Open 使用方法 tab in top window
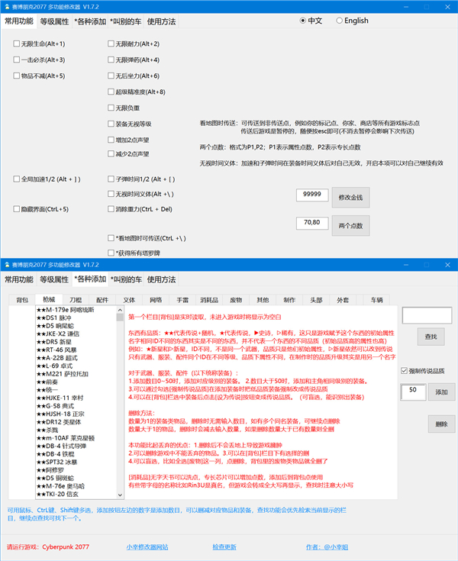The width and height of the screenshot is (458, 561). 161,22
